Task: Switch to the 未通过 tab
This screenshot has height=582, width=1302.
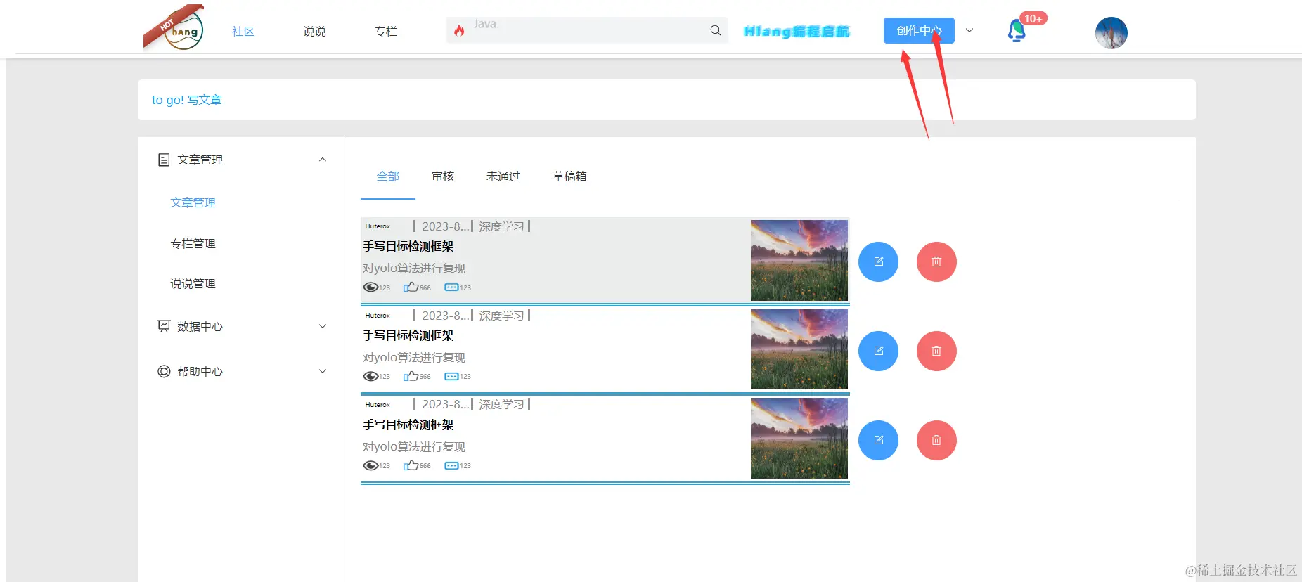Action: coord(503,176)
